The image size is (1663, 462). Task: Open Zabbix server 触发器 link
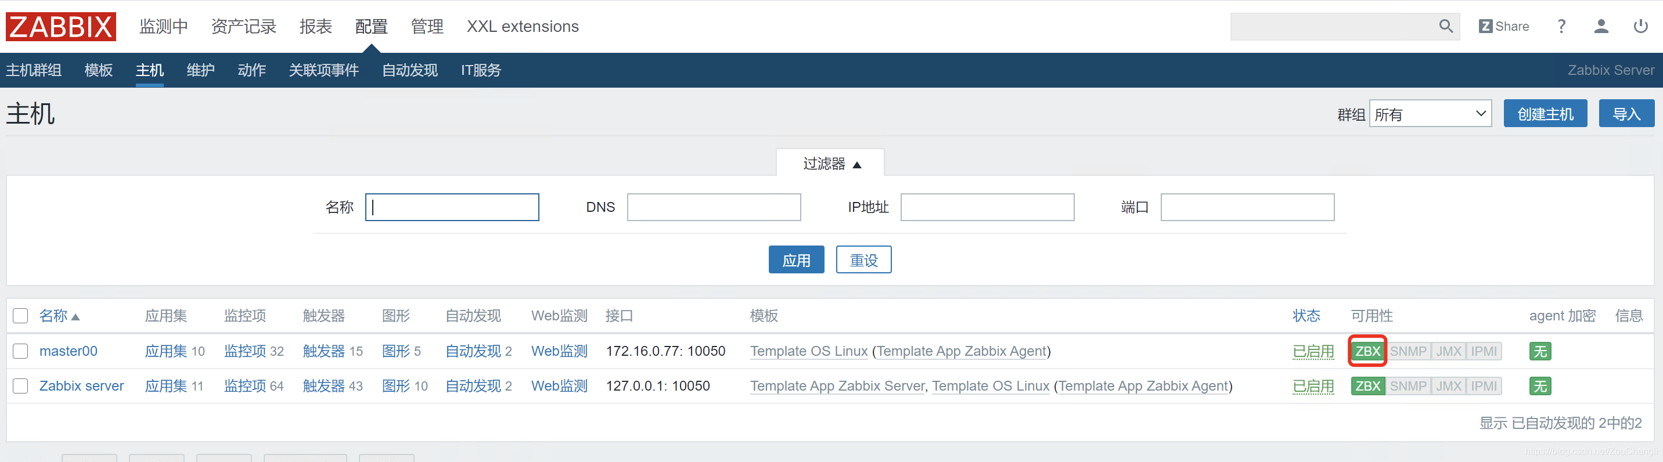323,386
